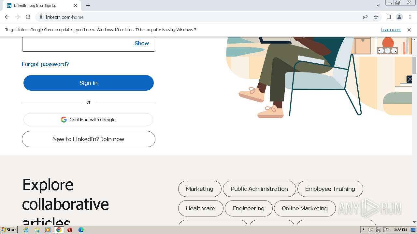The image size is (417, 234).
Task: Open Windows Start menu
Action: pos(9,230)
